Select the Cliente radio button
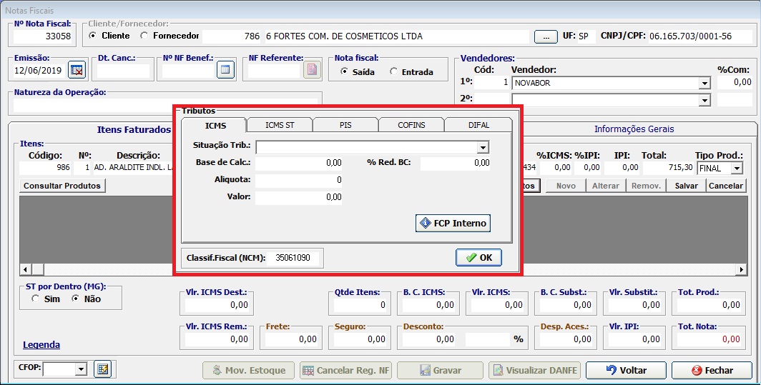Image resolution: width=761 pixels, height=385 pixels. point(93,36)
